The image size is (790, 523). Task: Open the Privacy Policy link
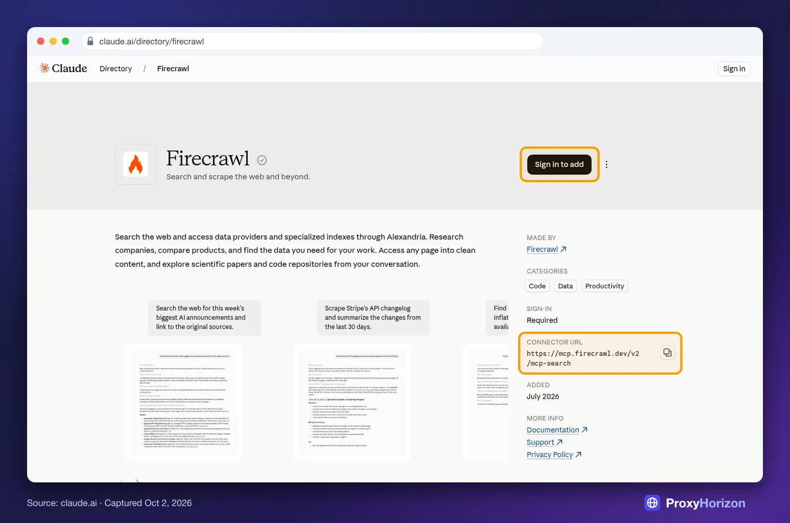554,455
